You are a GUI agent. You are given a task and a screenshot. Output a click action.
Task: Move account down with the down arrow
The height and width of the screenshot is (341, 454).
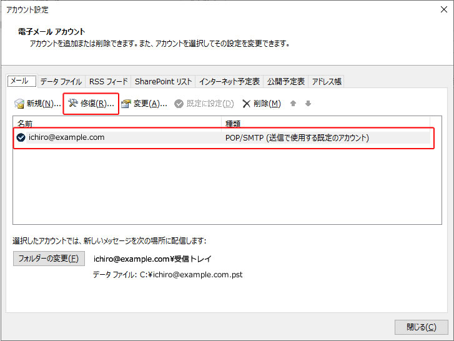click(x=308, y=104)
